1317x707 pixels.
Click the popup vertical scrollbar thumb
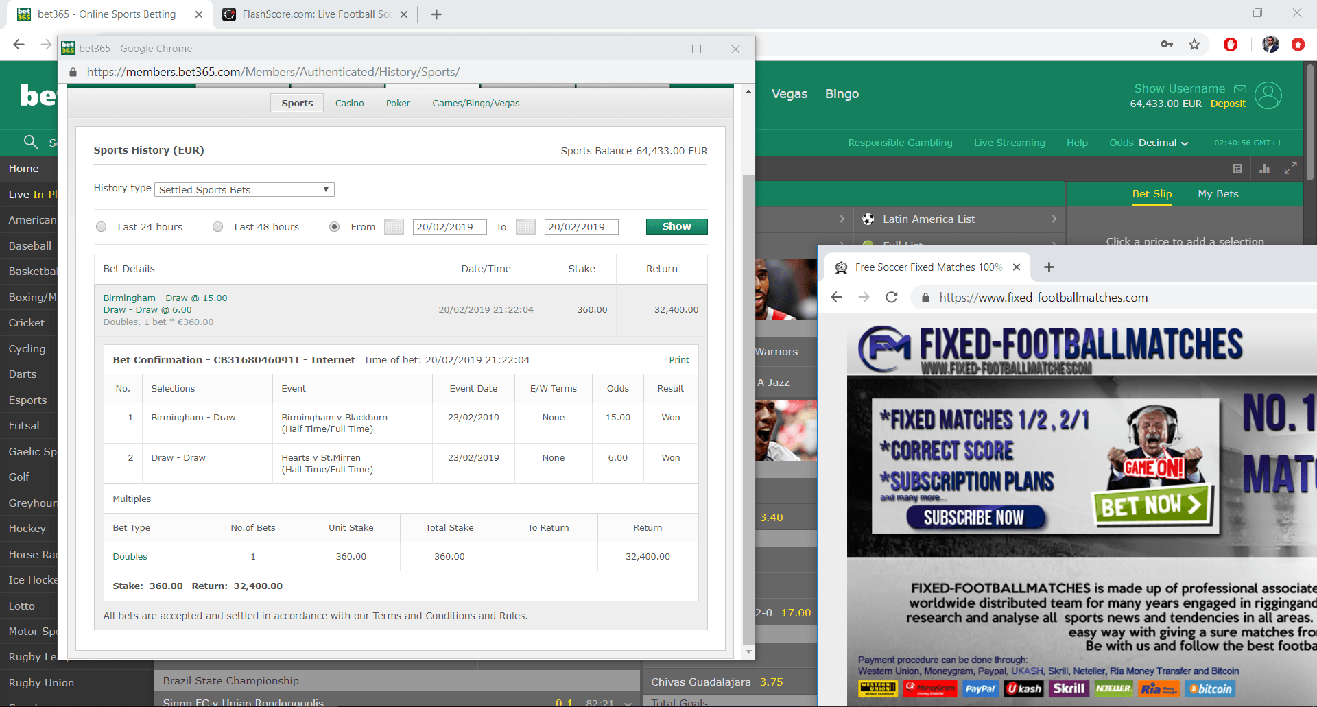tap(748, 408)
